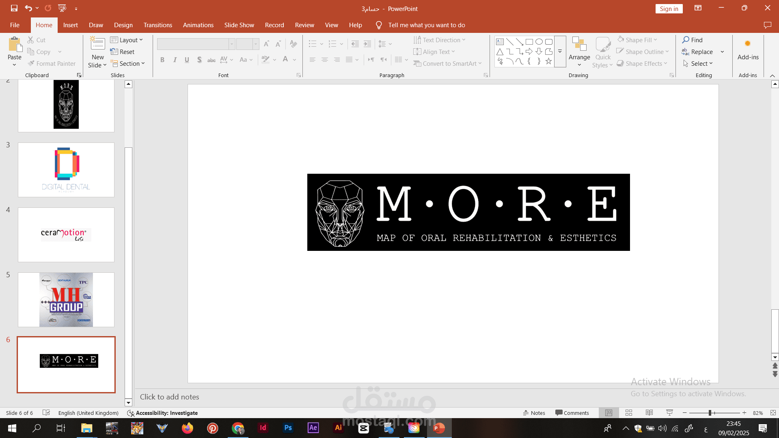Screen dimensions: 779x438
Task: Select the rectangle shape in shapes gallery
Action: pos(529,41)
